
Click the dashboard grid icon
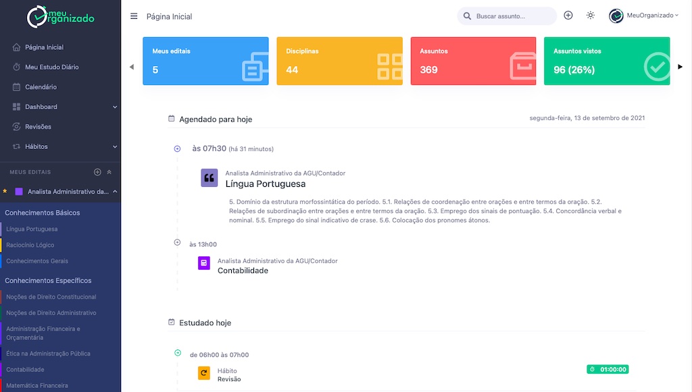tap(16, 107)
